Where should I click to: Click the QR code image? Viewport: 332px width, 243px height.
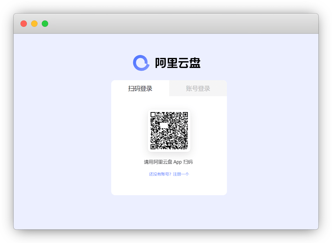(169, 131)
